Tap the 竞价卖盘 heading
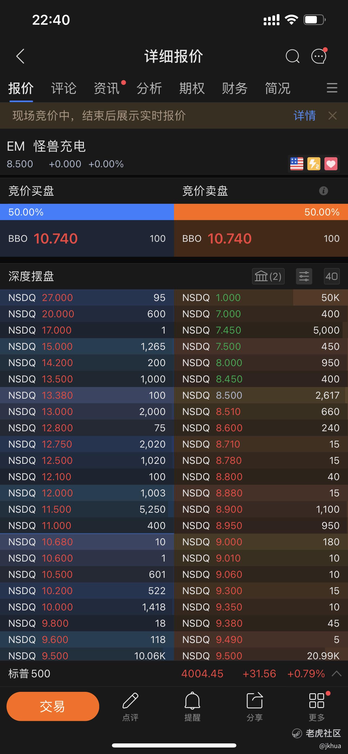 [x=205, y=191]
